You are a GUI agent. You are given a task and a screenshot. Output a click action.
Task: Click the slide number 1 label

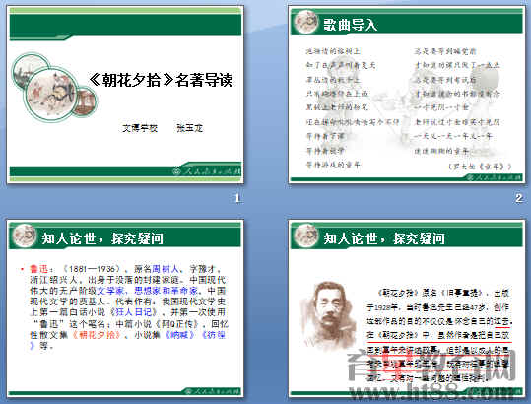pyautogui.click(x=237, y=198)
